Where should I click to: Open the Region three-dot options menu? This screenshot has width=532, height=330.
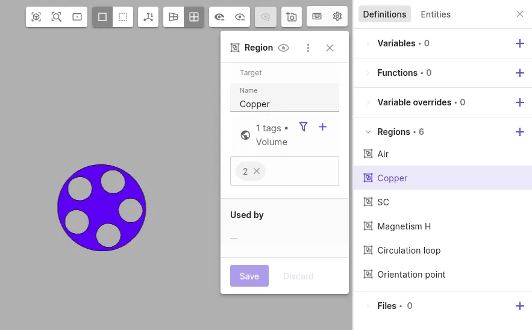point(308,48)
